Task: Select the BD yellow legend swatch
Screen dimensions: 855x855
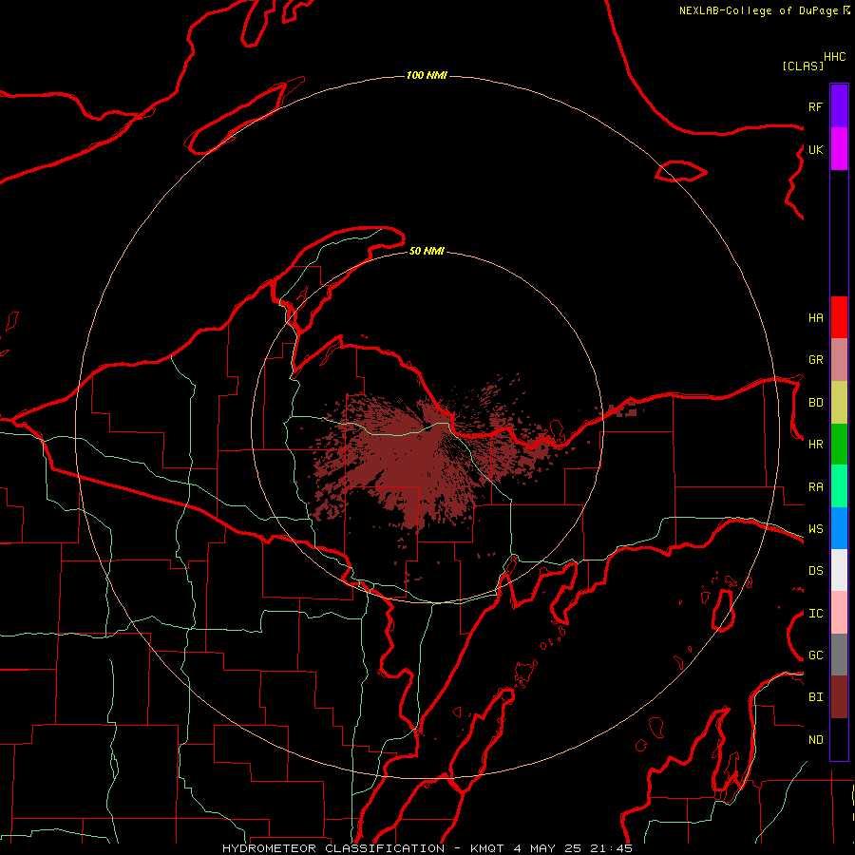Action: point(839,403)
